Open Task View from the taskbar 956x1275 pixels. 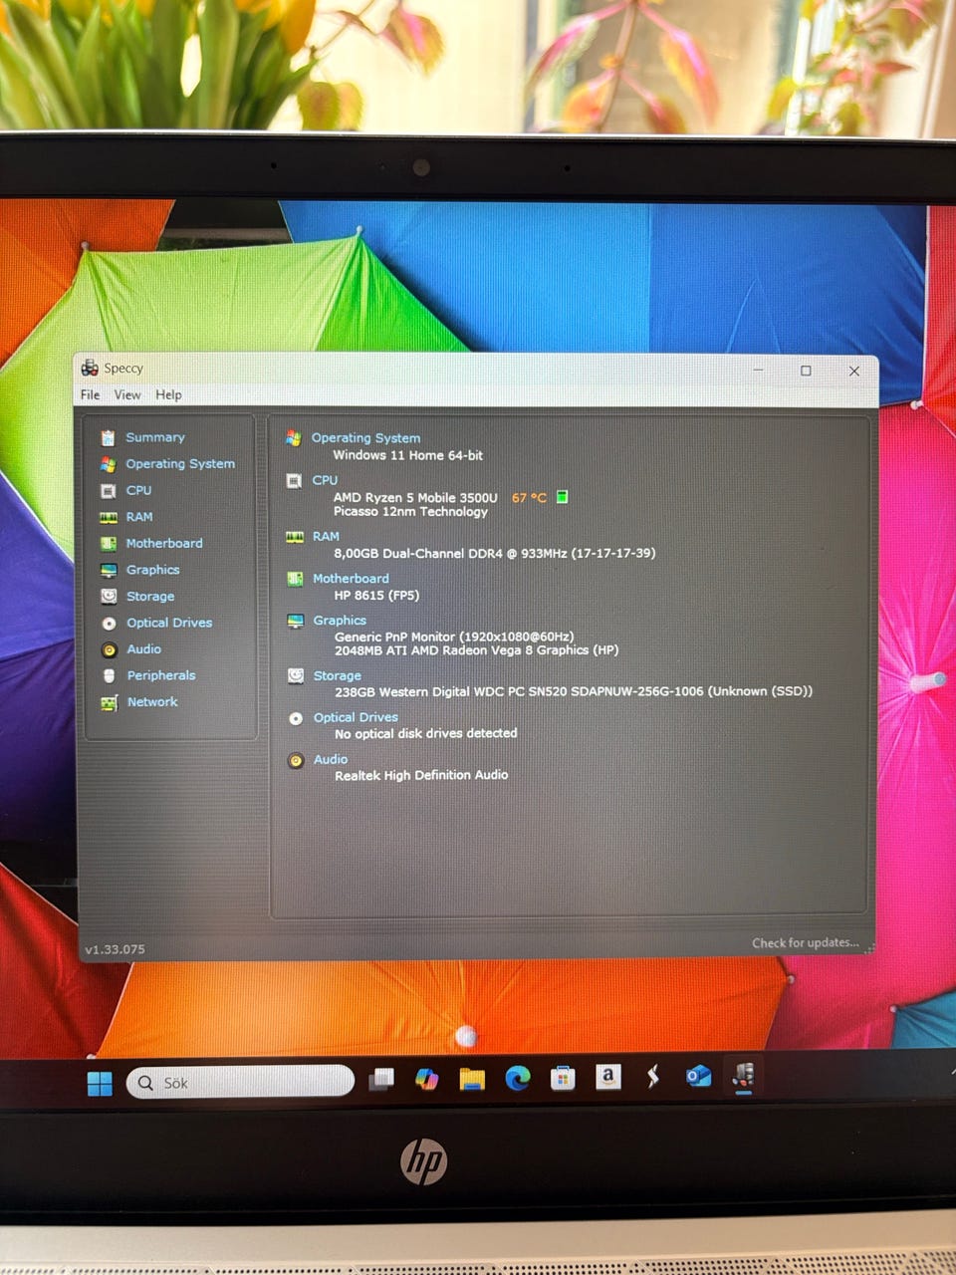click(x=381, y=1080)
